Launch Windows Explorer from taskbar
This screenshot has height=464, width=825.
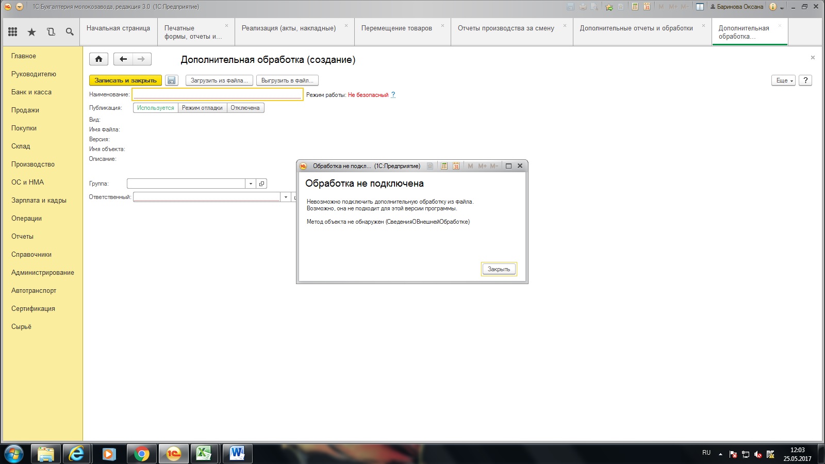tap(46, 454)
